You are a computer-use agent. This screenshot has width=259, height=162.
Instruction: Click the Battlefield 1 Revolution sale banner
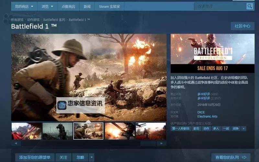[213, 53]
